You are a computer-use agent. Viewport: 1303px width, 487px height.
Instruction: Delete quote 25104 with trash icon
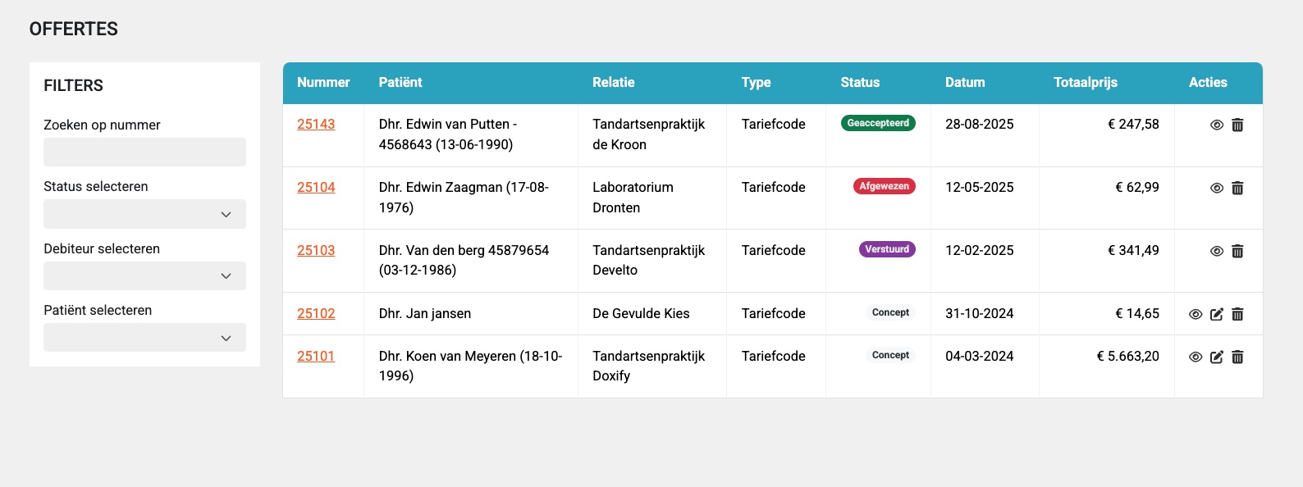tap(1237, 188)
